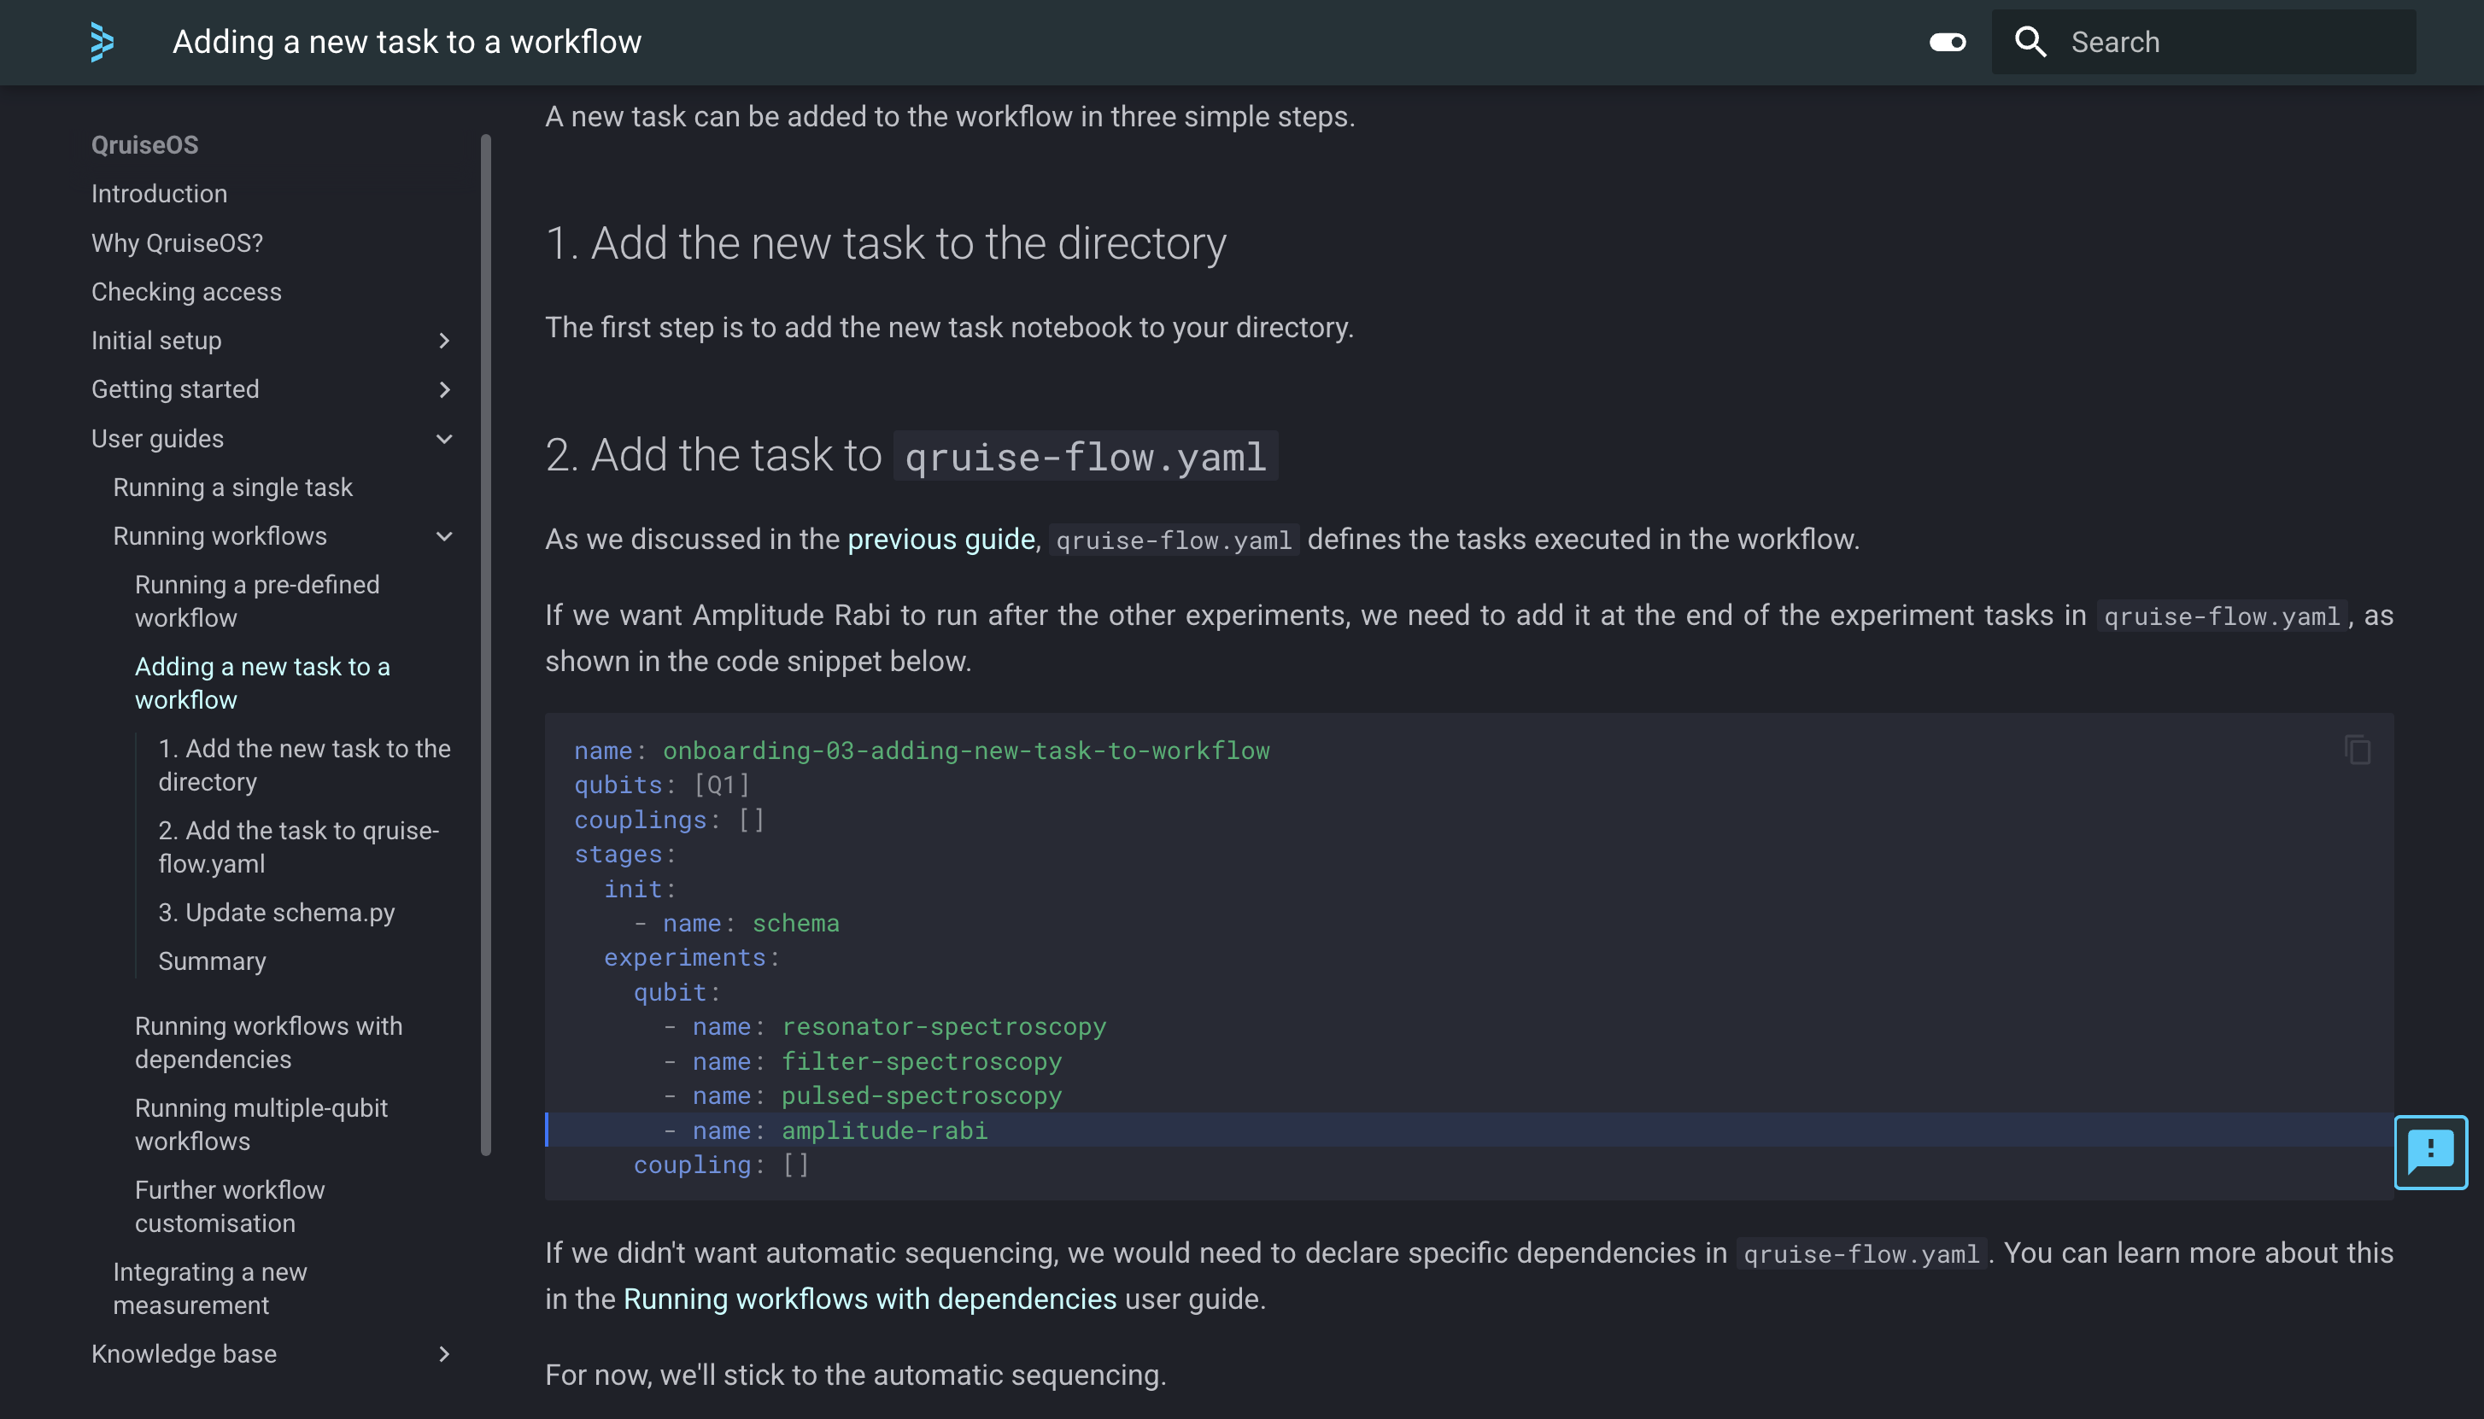Click the search magnifier icon
The image size is (2484, 1419).
click(2030, 42)
